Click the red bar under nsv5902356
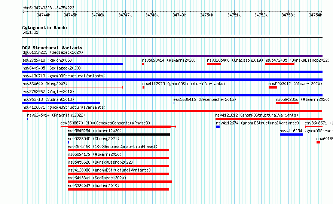 coord(287,103)
